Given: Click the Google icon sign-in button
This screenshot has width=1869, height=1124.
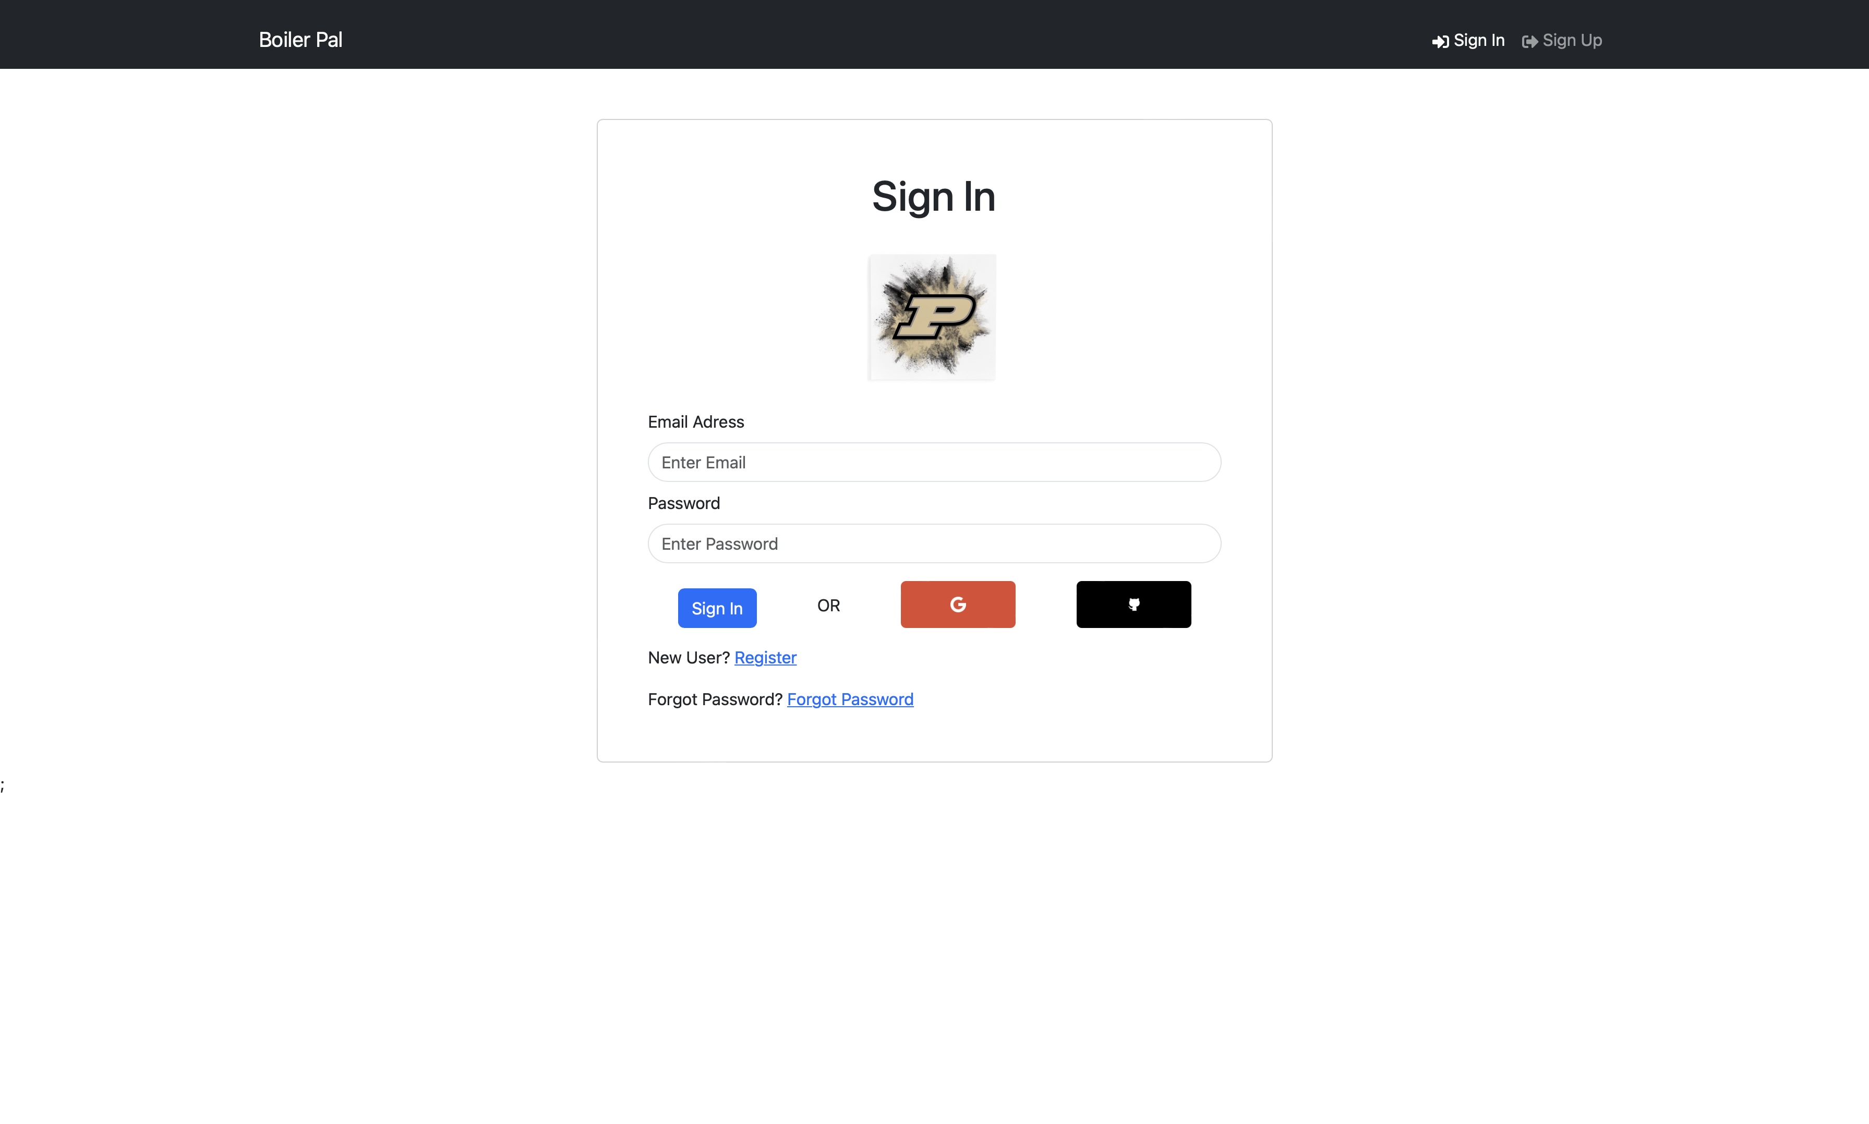Looking at the screenshot, I should (958, 605).
